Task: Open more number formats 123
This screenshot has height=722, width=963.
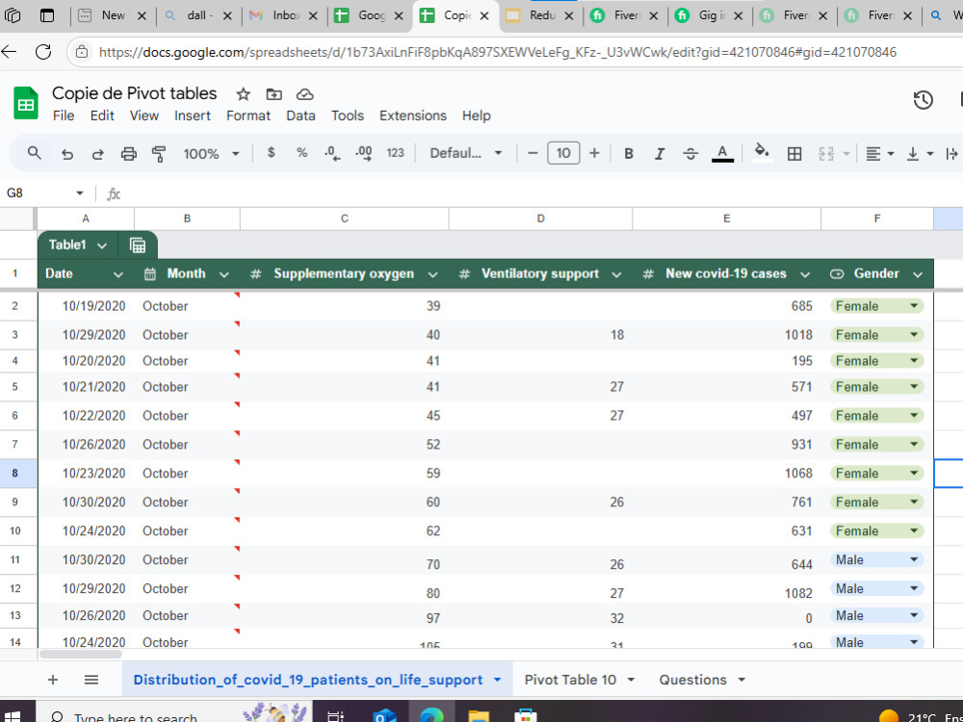Action: click(x=395, y=153)
